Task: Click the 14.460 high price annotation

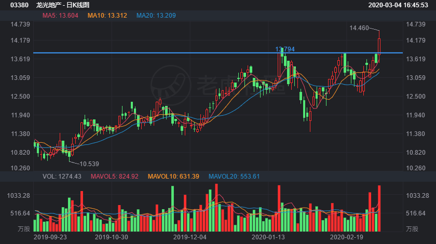Action: pyautogui.click(x=359, y=28)
